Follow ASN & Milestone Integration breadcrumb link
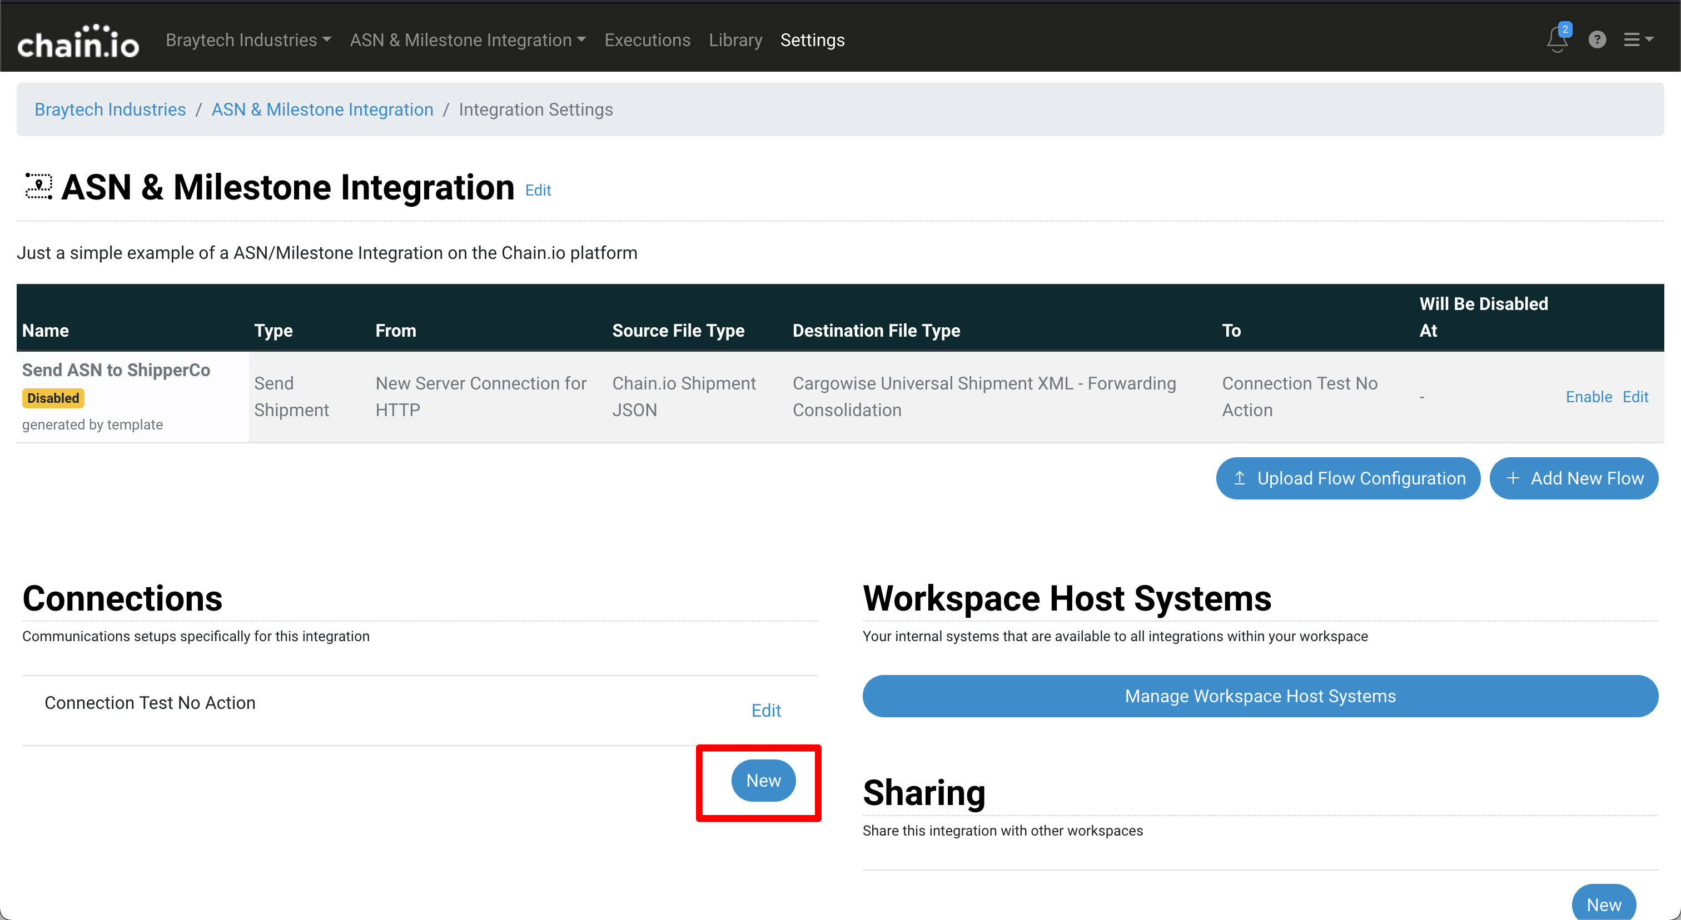 (x=322, y=109)
